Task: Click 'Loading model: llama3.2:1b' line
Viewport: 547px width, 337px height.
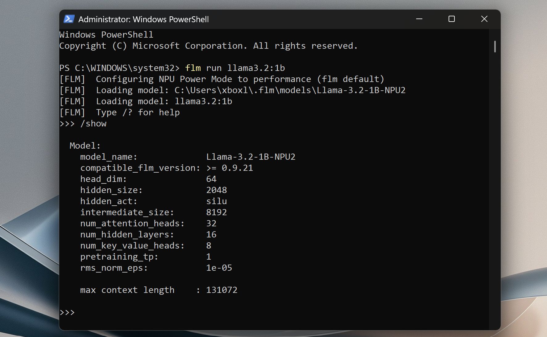Action: coord(146,101)
